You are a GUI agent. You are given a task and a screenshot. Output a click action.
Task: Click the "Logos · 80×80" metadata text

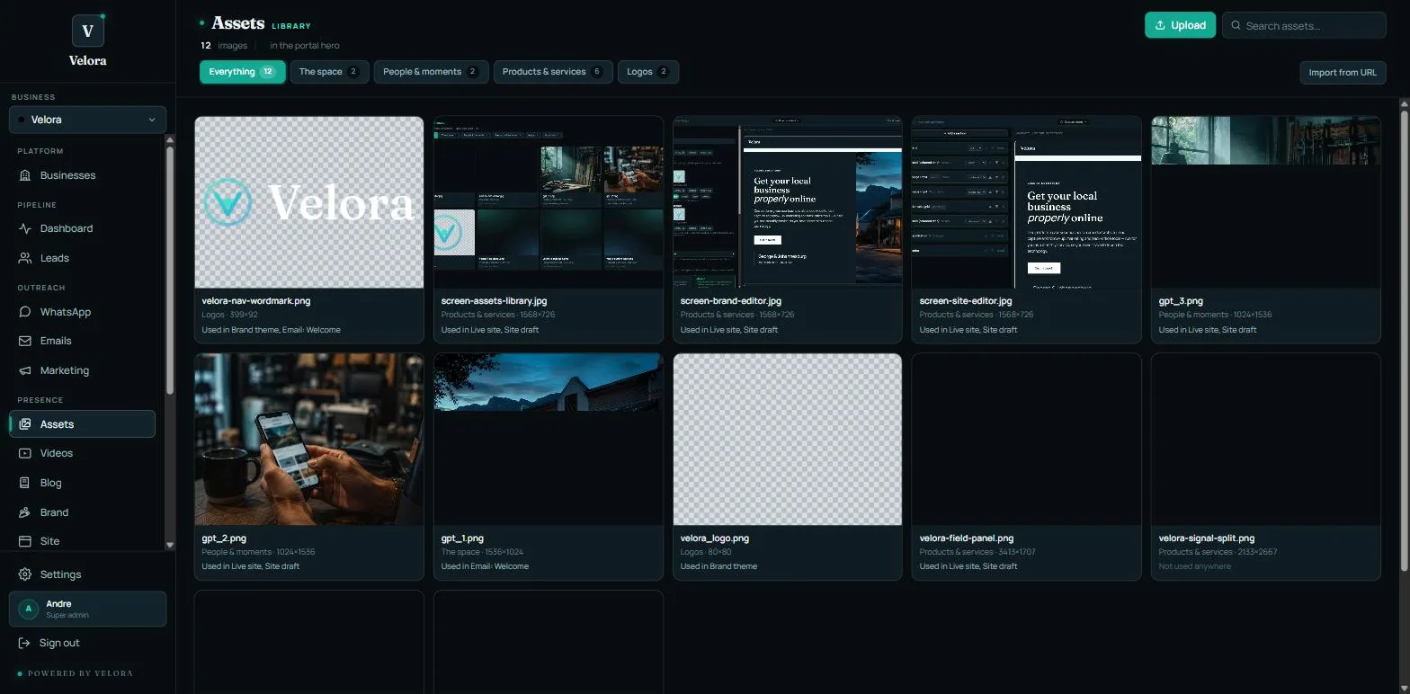[712, 552]
